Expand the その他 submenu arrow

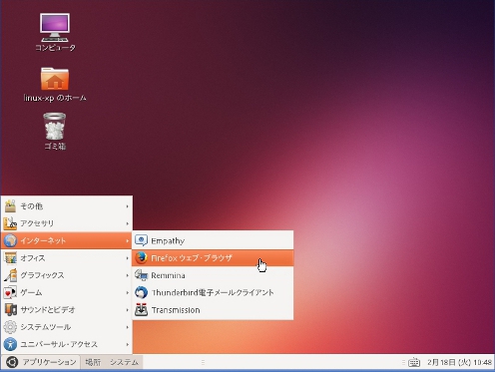pos(127,206)
